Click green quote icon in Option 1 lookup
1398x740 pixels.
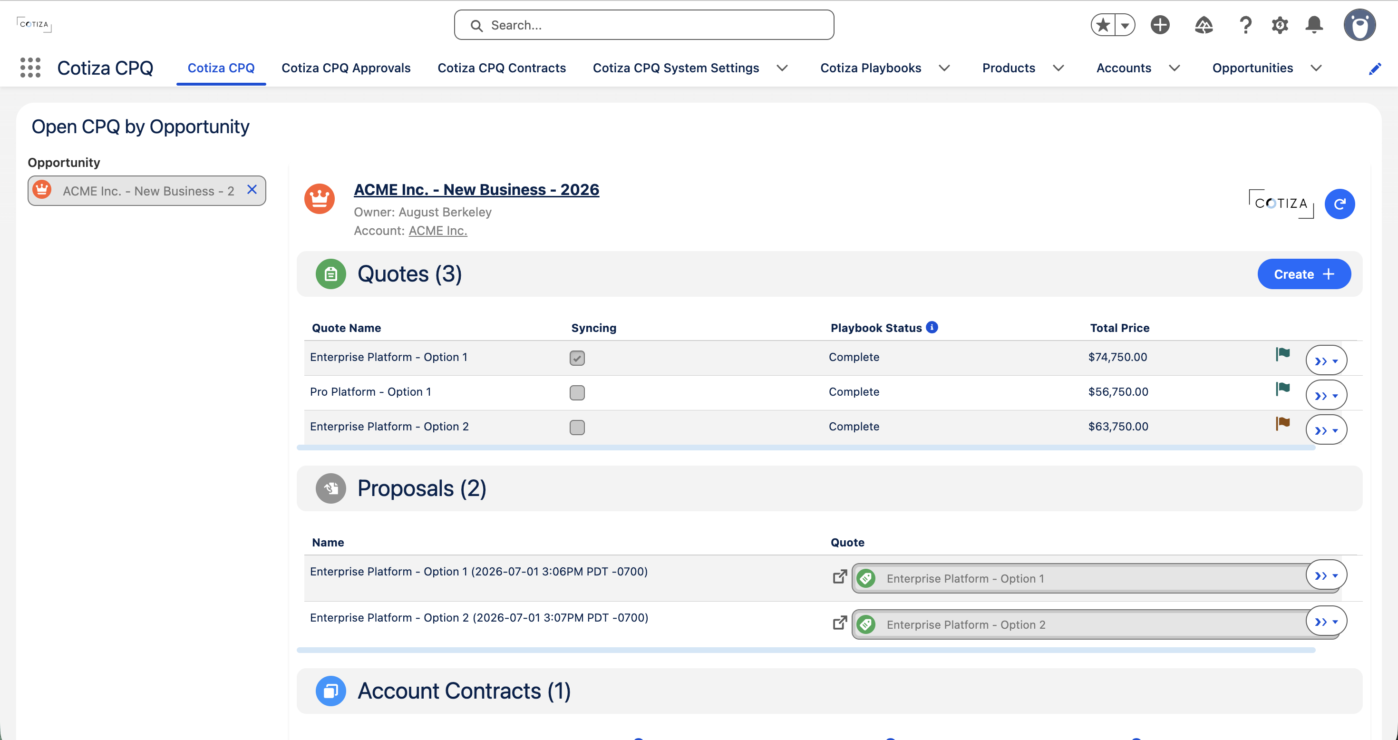(866, 579)
